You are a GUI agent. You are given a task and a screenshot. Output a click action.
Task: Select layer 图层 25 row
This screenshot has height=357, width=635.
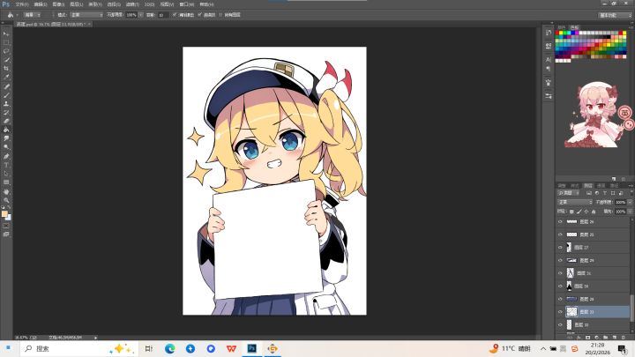click(593, 234)
